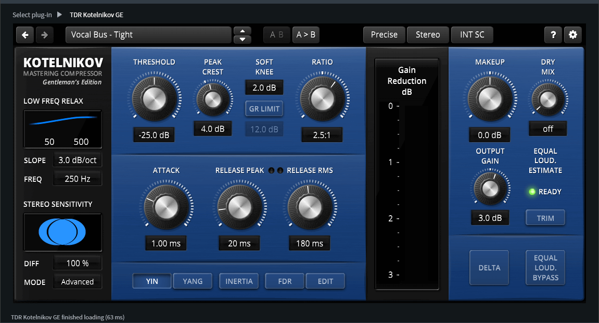Click the Gain Reduction dB meter
The width and height of the screenshot is (599, 323).
click(x=407, y=174)
